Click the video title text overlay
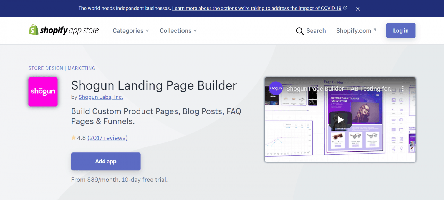The height and width of the screenshot is (200, 444). pos(340,89)
